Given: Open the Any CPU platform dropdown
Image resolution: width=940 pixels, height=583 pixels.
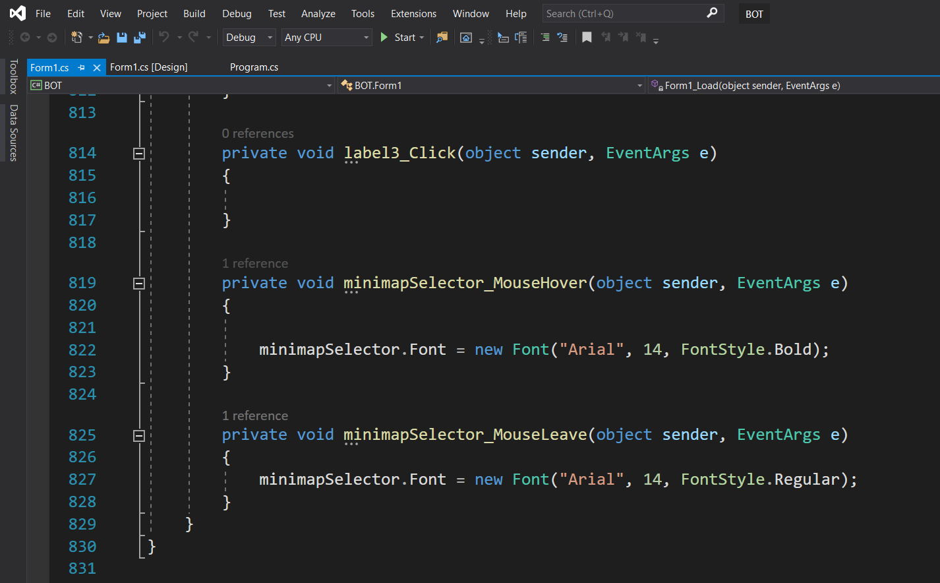Looking at the screenshot, I should (x=327, y=38).
